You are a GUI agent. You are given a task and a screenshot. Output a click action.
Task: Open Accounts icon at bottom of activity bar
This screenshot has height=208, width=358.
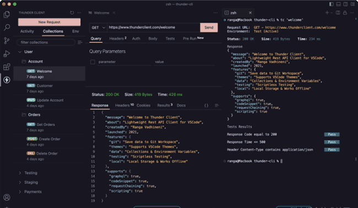[x=7, y=198]
